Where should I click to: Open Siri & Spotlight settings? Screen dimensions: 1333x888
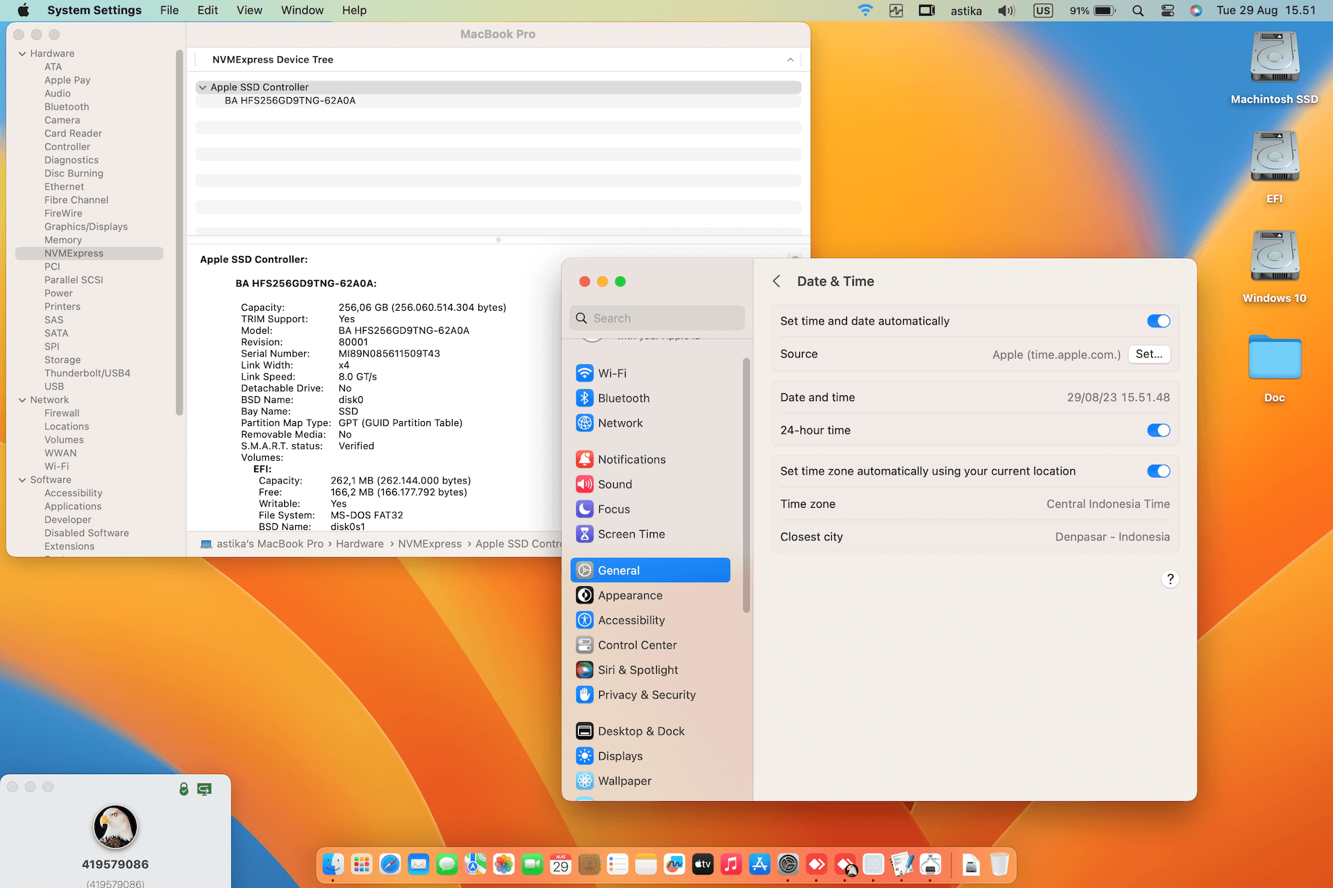pyautogui.click(x=637, y=670)
